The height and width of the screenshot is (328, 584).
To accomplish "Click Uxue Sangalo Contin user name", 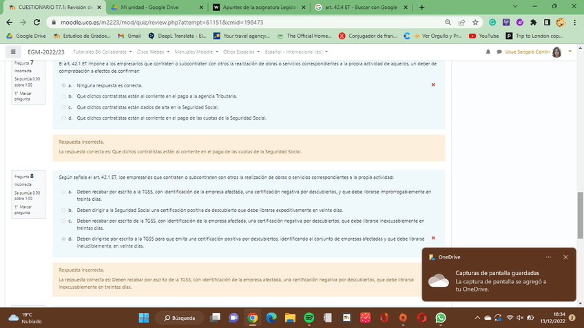I will tap(527, 52).
